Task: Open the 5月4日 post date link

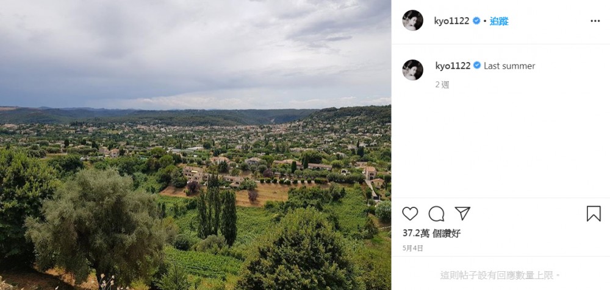Action: pyautogui.click(x=412, y=248)
